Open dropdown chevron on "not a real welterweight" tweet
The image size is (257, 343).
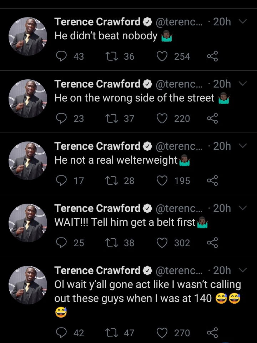point(242,146)
